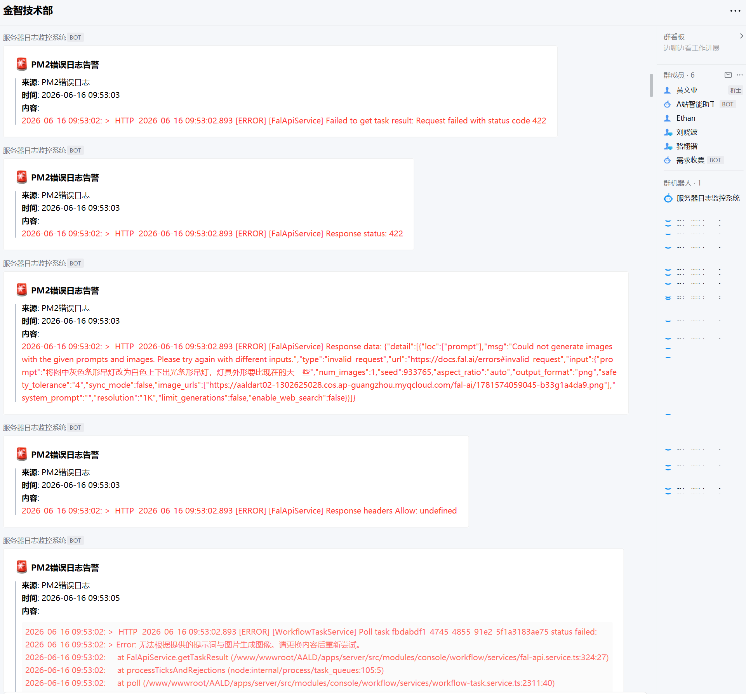The height and width of the screenshot is (694, 746).
Task: Click the 群主 badge next to 黄文业
Action: pos(736,90)
